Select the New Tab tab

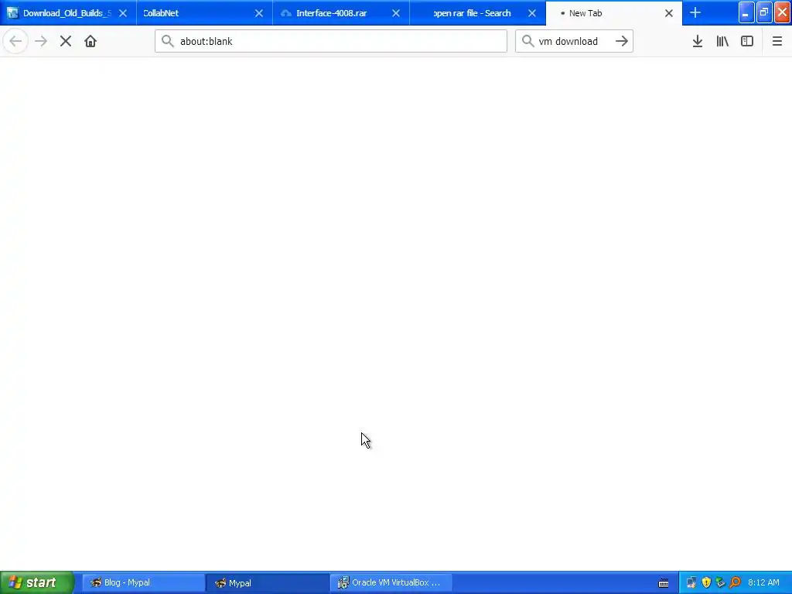pyautogui.click(x=613, y=13)
